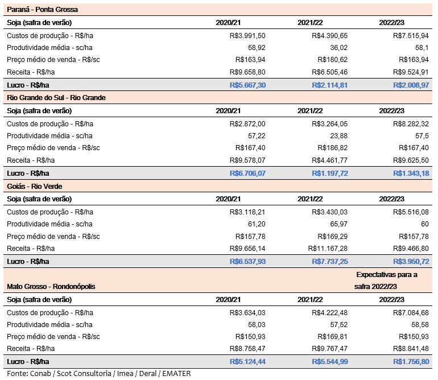The image size is (438, 380).
Task: Select the Mato Grosso - Rondonópolis header
Action: (51, 287)
